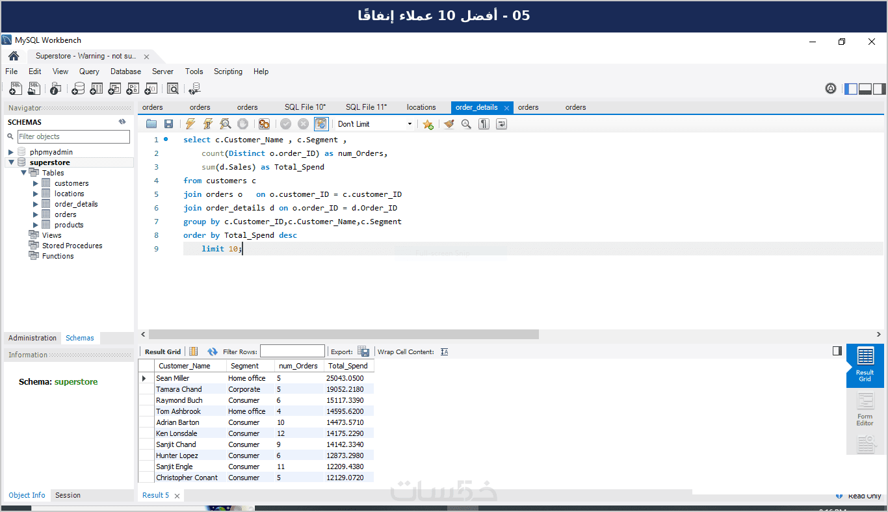Expand the order_details table
The height and width of the screenshot is (512, 888).
36,204
